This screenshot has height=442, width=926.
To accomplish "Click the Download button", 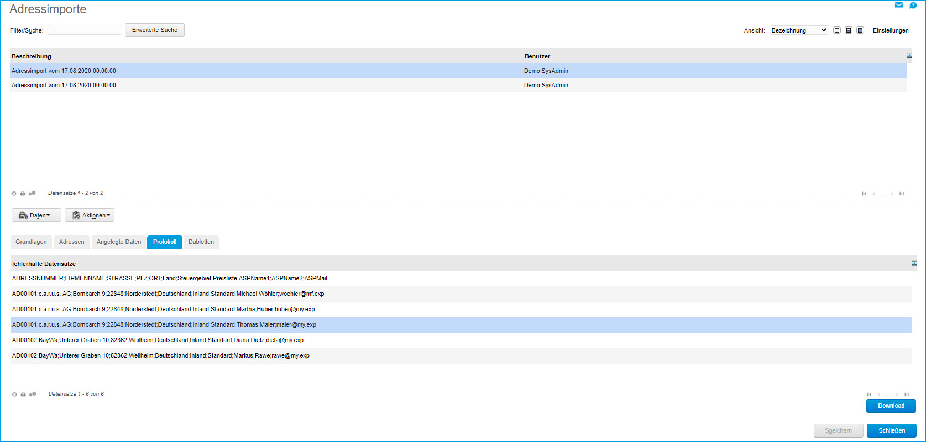I will pyautogui.click(x=891, y=406).
